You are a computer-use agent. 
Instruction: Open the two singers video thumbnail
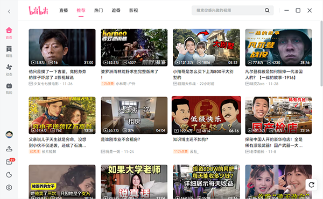click(278, 181)
